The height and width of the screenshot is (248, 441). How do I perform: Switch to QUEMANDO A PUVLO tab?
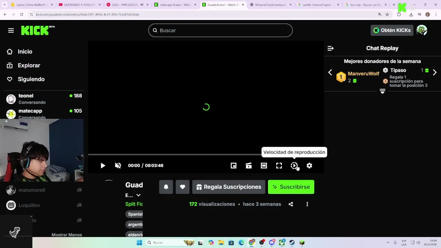click(x=79, y=5)
